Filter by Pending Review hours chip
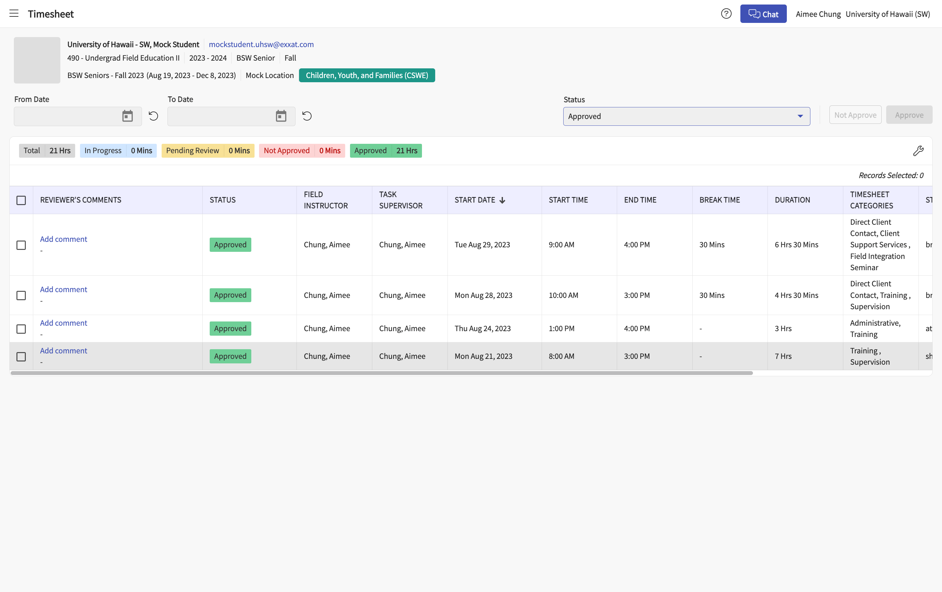942x592 pixels. pyautogui.click(x=208, y=151)
